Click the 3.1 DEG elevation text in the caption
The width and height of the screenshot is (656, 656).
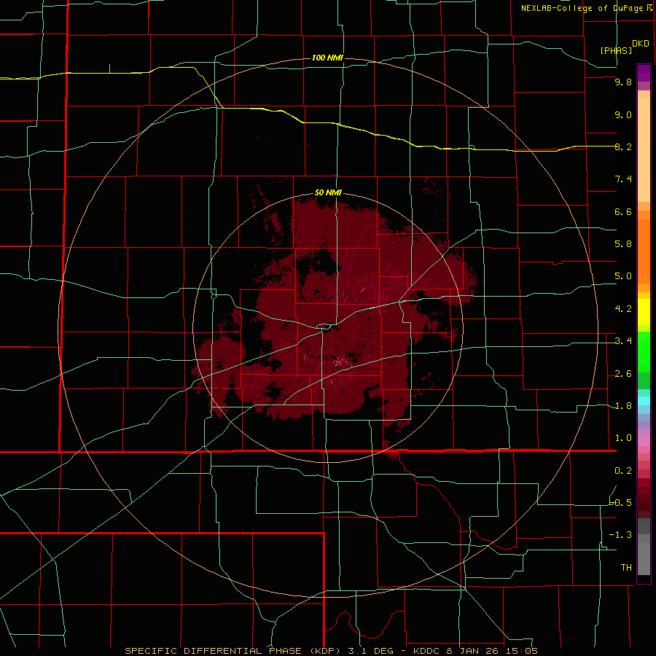[x=371, y=651]
